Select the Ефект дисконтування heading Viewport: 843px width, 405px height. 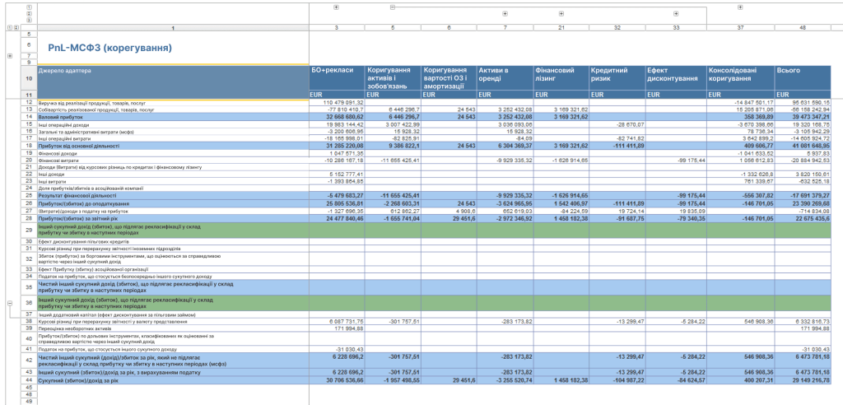click(x=676, y=78)
